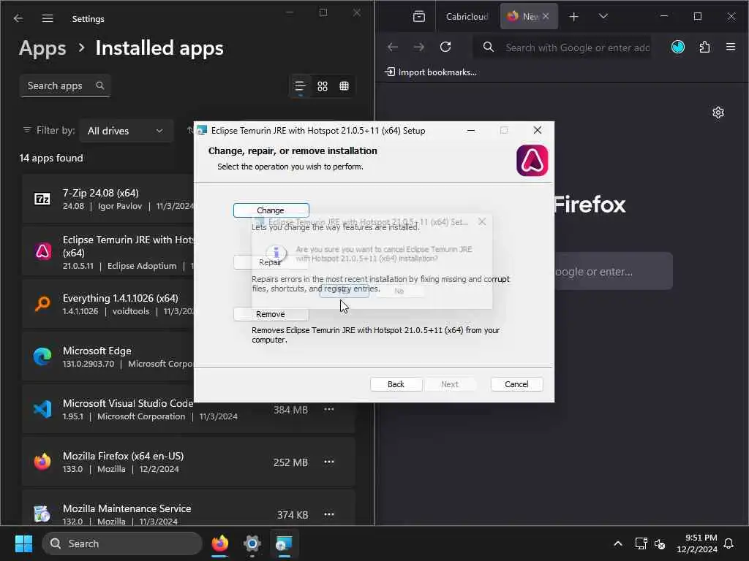Switch to the Cabricloud tab in Firefox
The height and width of the screenshot is (561, 749).
pyautogui.click(x=467, y=17)
